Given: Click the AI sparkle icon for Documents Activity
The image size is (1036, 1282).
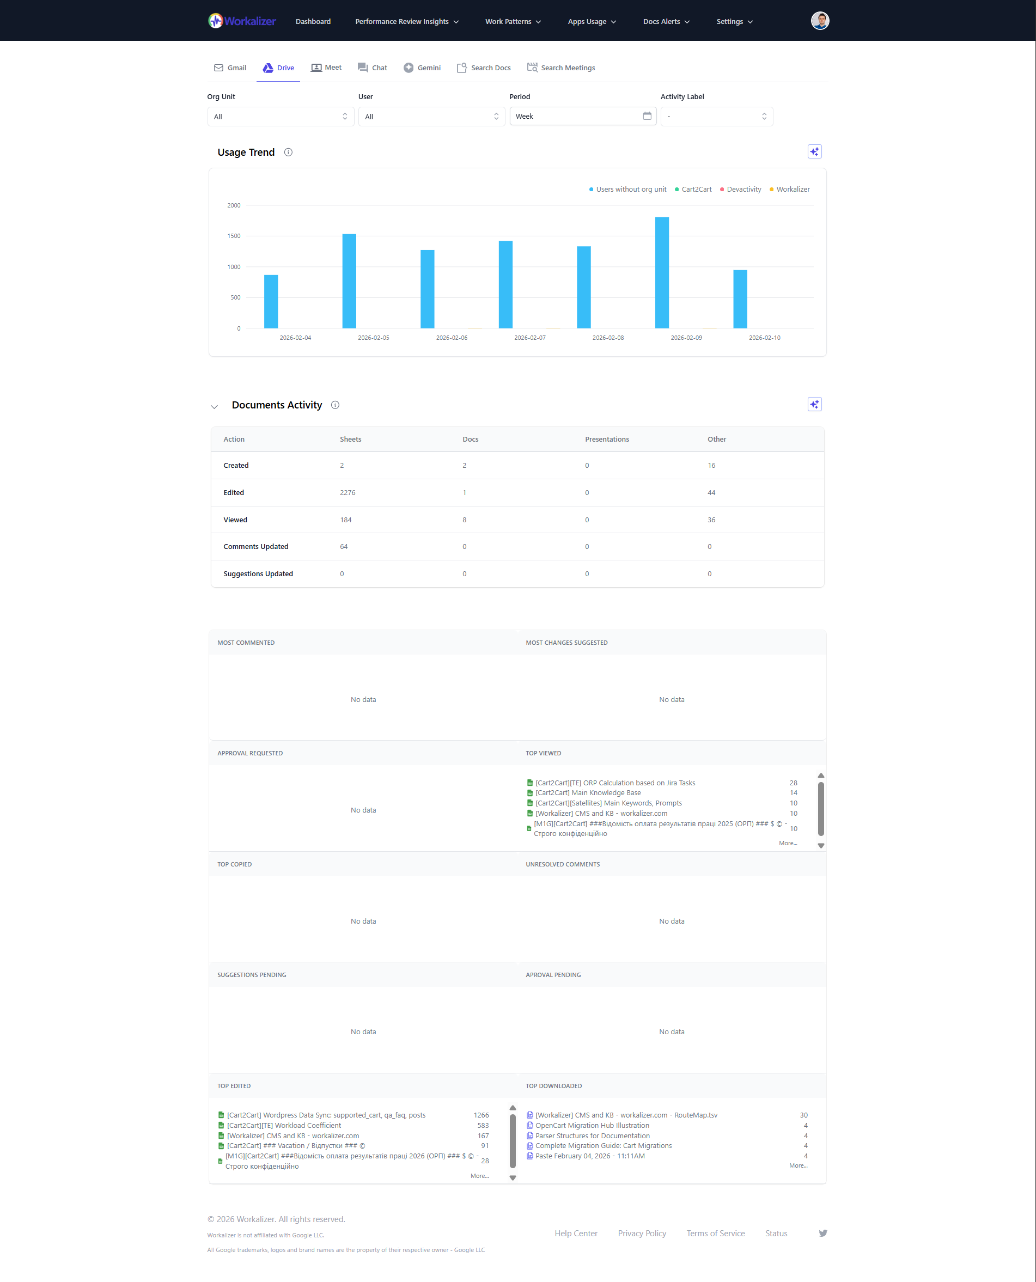Looking at the screenshot, I should coord(814,404).
